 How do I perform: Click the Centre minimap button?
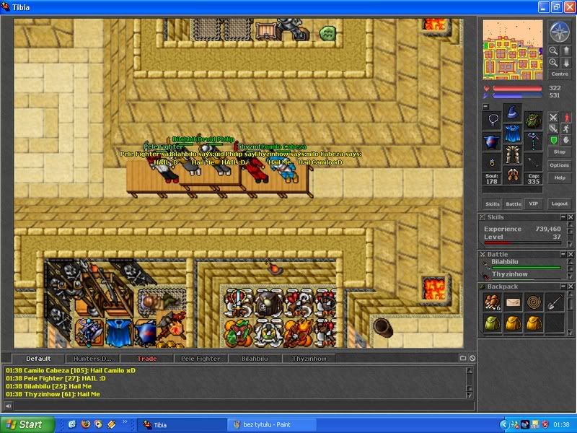coord(560,74)
